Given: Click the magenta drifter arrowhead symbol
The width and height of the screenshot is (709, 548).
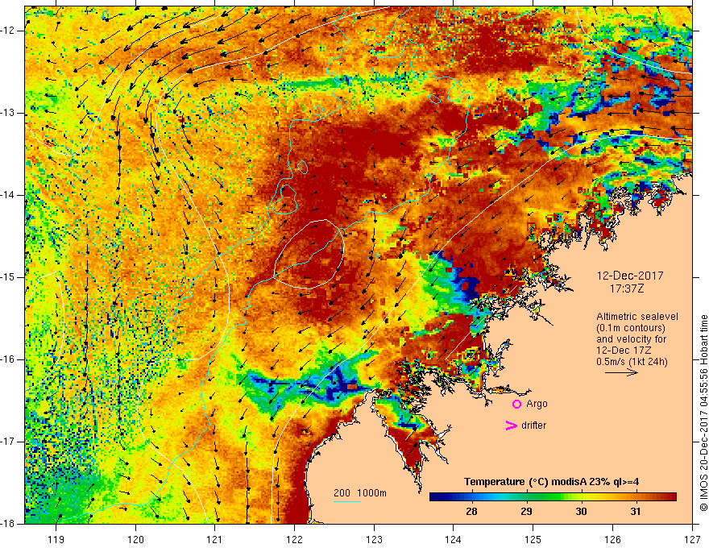Looking at the screenshot, I should click(511, 426).
